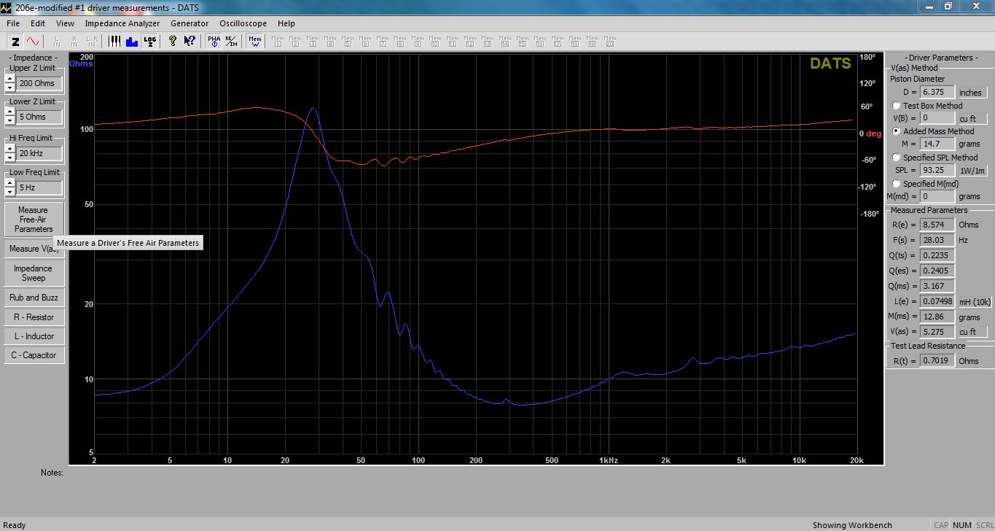Screen dimensions: 995x531
Task: Toggle the PHA phase display icon
Action: coord(214,41)
